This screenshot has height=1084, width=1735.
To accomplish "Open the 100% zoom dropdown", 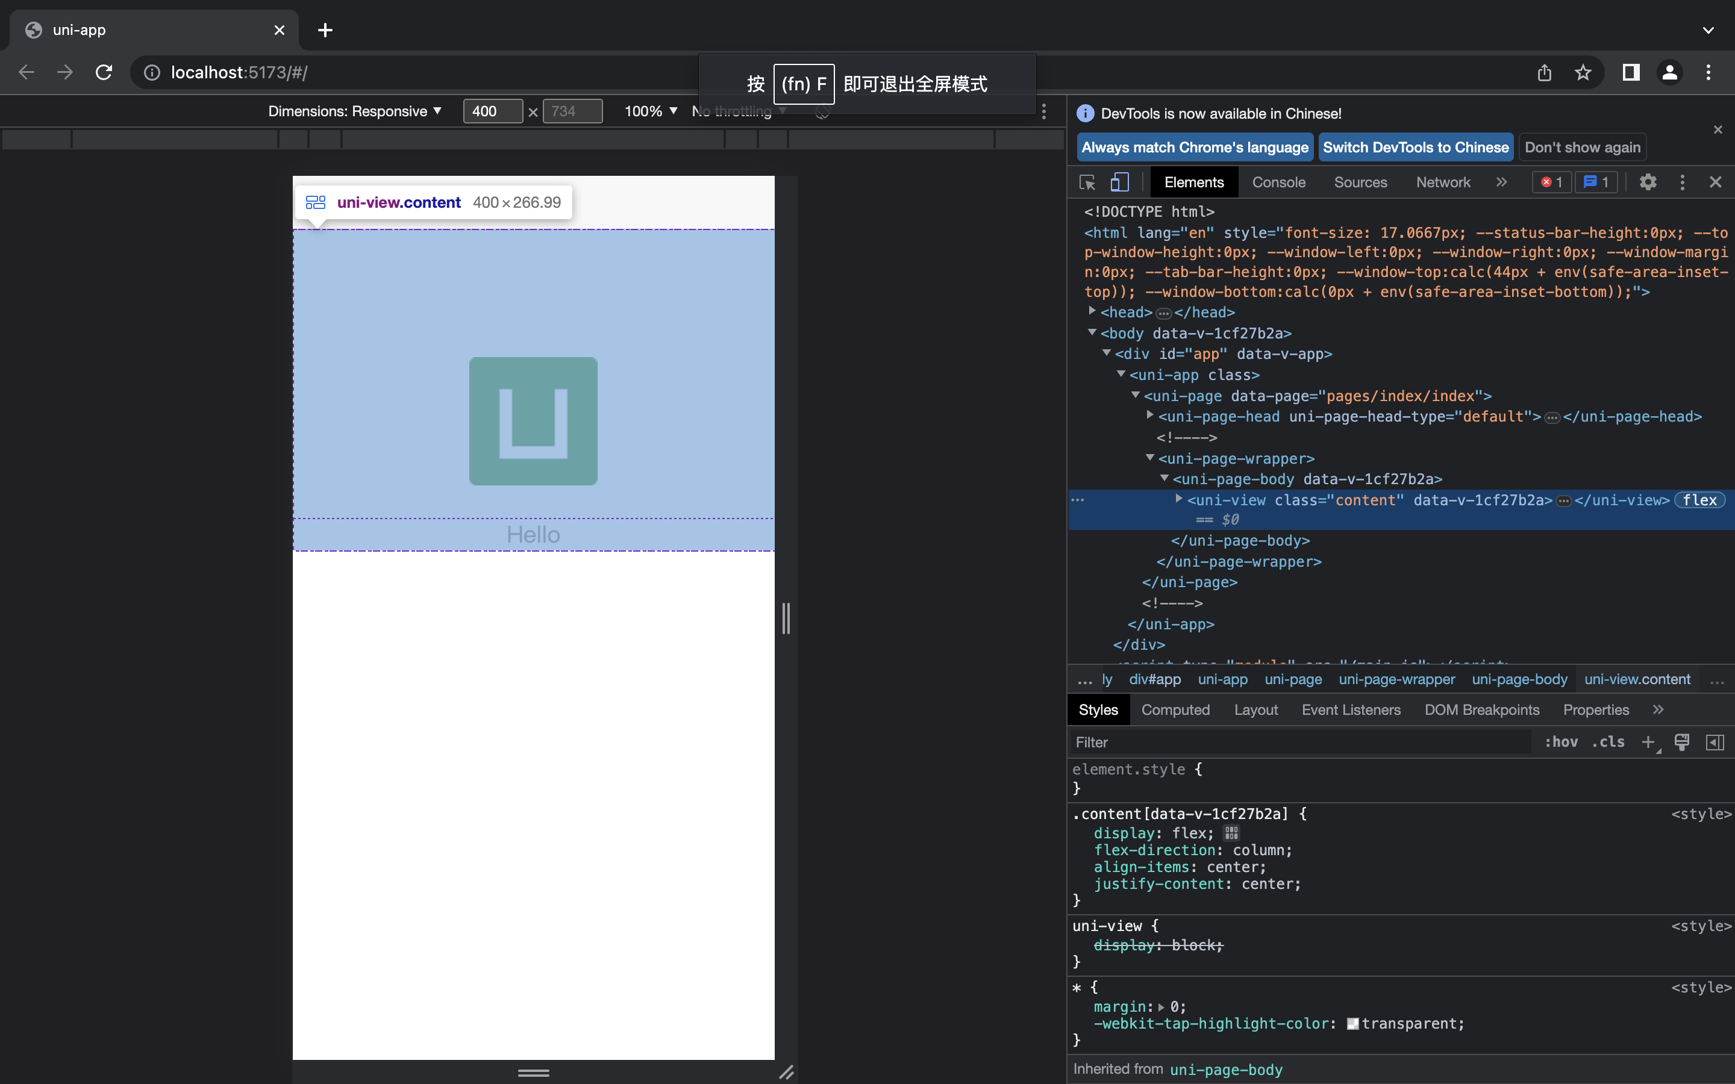I will click(x=650, y=111).
